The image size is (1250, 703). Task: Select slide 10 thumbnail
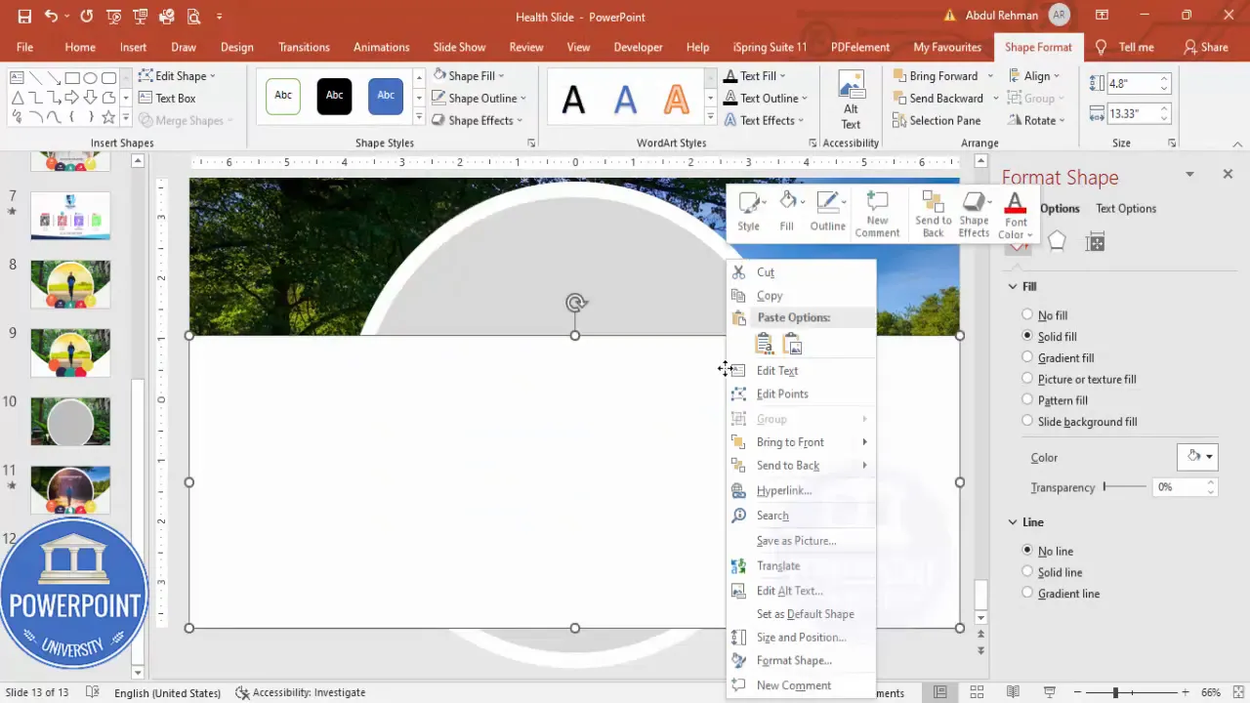click(70, 421)
